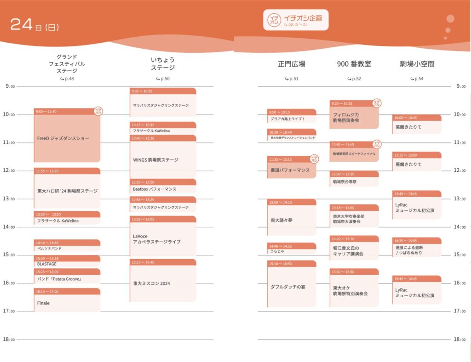The height and width of the screenshot is (362, 471).
Task: Select ブラアカ路上ライブ! event
Action: (291, 116)
